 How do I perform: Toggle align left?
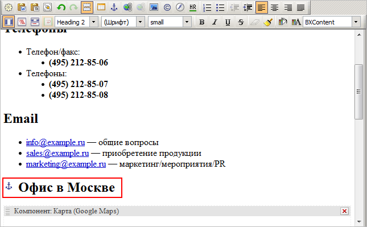[262, 7]
